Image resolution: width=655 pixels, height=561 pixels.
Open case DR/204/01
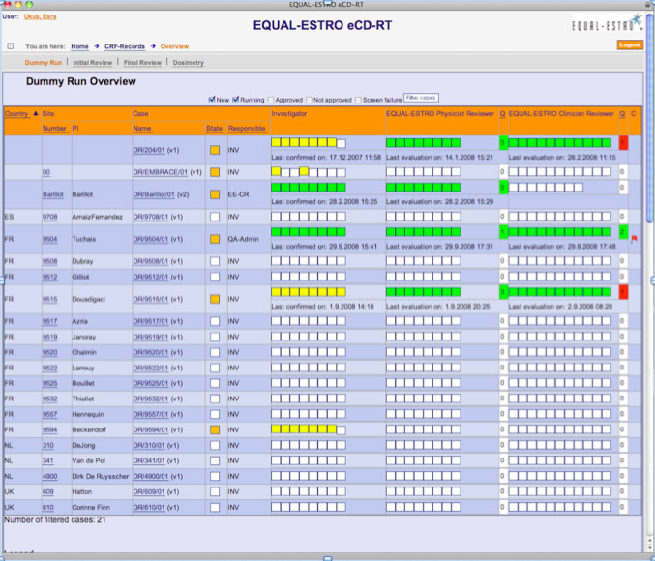point(149,150)
